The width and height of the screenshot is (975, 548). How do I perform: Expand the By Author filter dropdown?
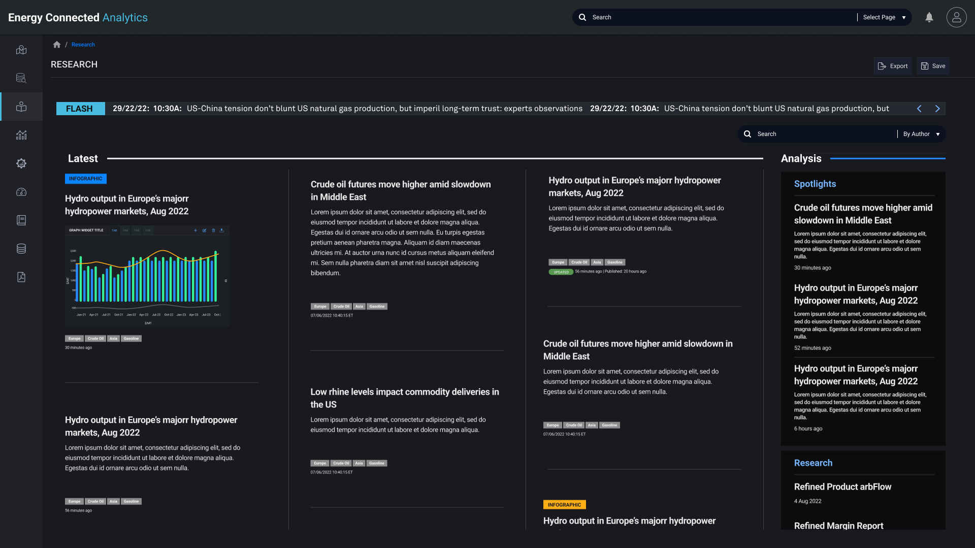[921, 134]
